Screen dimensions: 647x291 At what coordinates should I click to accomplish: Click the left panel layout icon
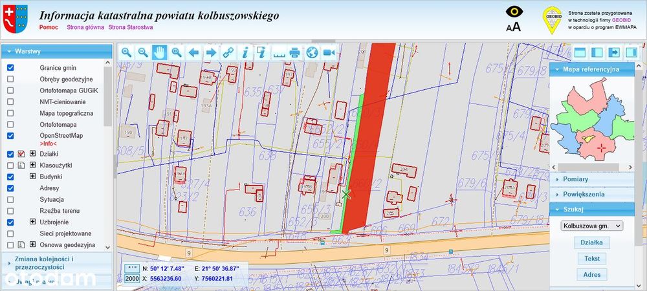pyautogui.click(x=597, y=52)
